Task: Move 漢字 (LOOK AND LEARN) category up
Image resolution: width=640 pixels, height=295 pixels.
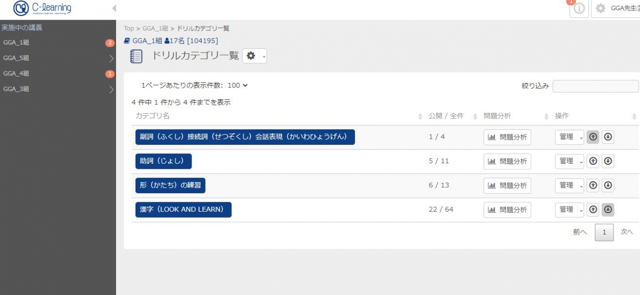Action: [593, 210]
